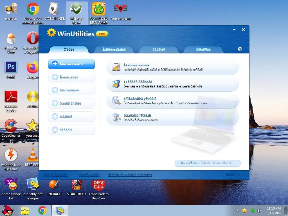Select the 'Communism' desktop icon
This screenshot has height=216, width=288.
120,11
